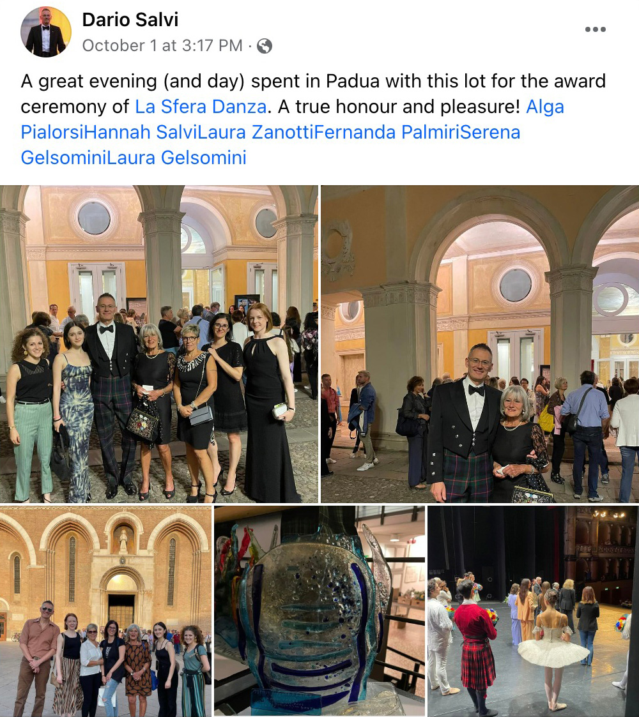
Task: View backstage photo with ballerina in tutu
Action: point(534,611)
